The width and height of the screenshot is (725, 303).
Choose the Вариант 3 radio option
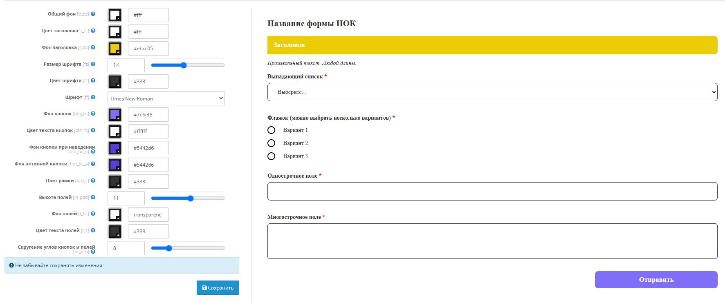271,156
